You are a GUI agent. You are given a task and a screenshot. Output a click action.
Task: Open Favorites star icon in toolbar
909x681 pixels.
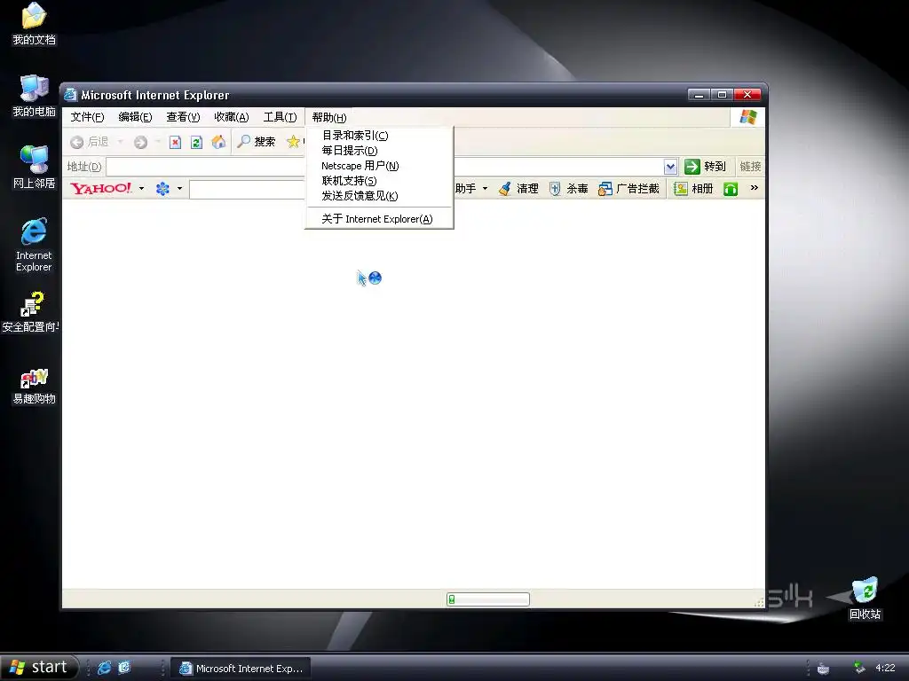[293, 141]
